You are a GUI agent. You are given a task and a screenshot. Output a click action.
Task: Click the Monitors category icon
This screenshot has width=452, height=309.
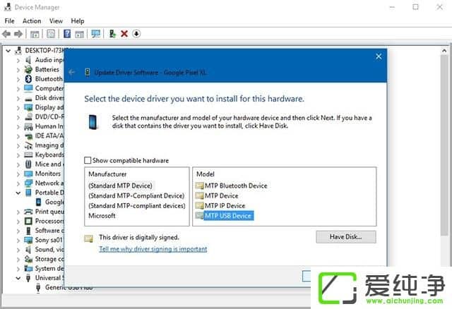28,174
